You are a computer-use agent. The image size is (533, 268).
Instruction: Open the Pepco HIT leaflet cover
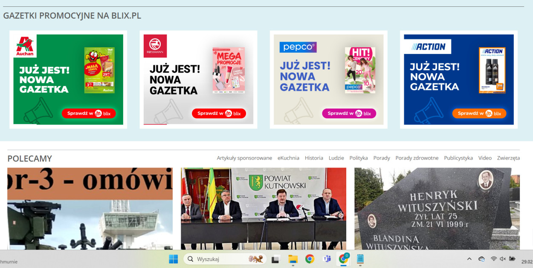[x=360, y=70]
